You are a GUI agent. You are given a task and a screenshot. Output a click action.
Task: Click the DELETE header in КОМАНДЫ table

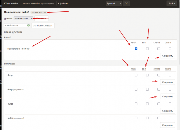click(168, 69)
